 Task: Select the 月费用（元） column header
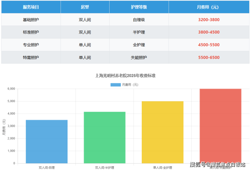[209, 7]
